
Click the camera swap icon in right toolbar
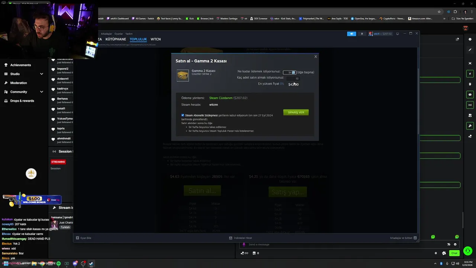470,115
